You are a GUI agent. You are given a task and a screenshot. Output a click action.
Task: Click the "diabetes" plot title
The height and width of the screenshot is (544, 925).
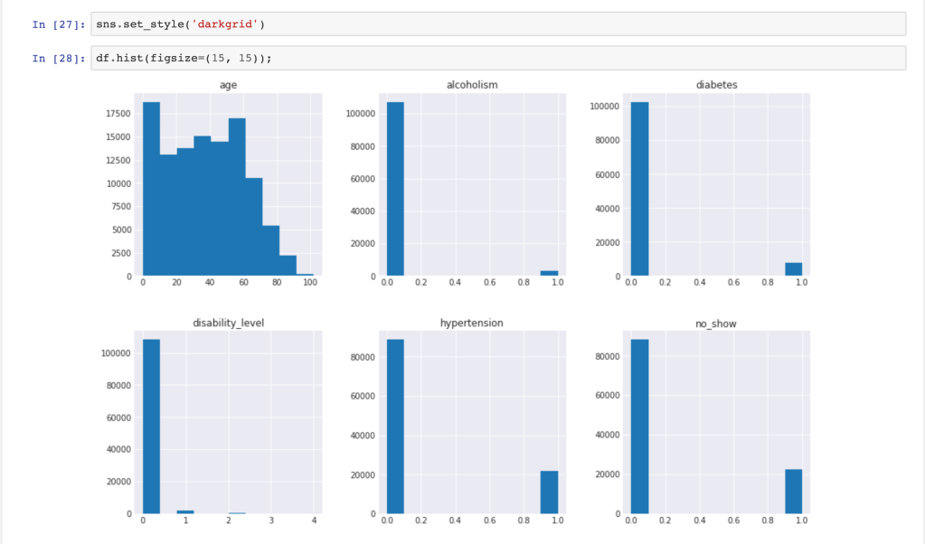coord(715,84)
